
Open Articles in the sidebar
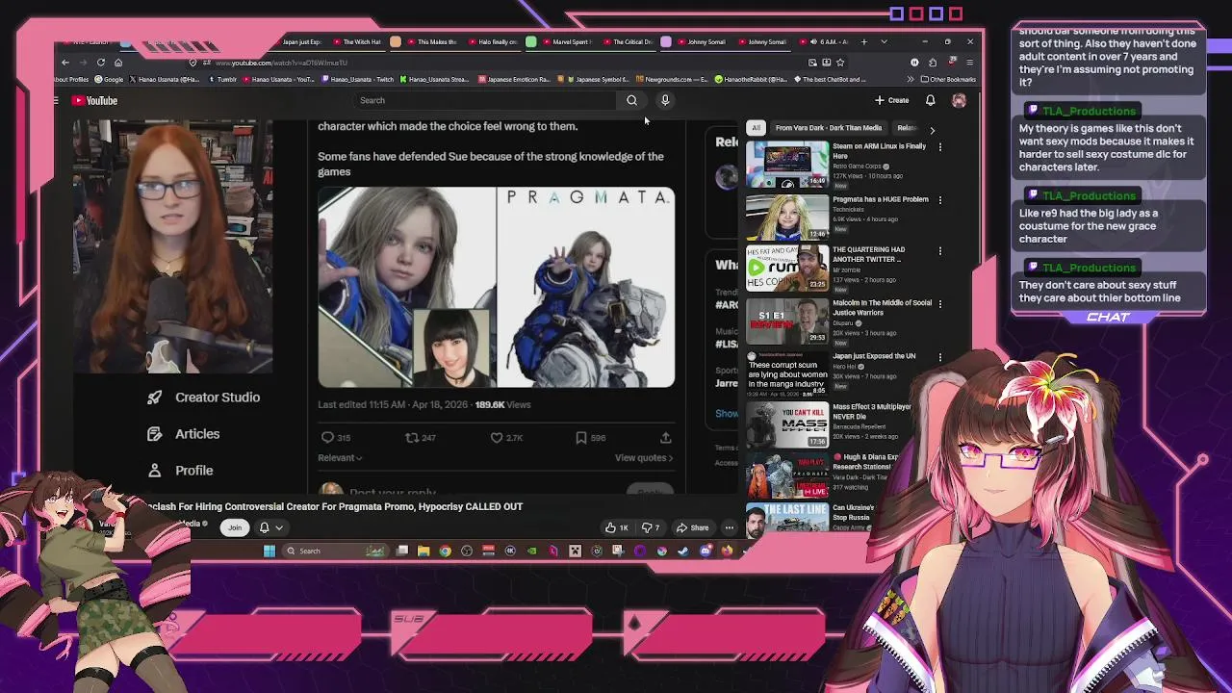click(x=184, y=434)
